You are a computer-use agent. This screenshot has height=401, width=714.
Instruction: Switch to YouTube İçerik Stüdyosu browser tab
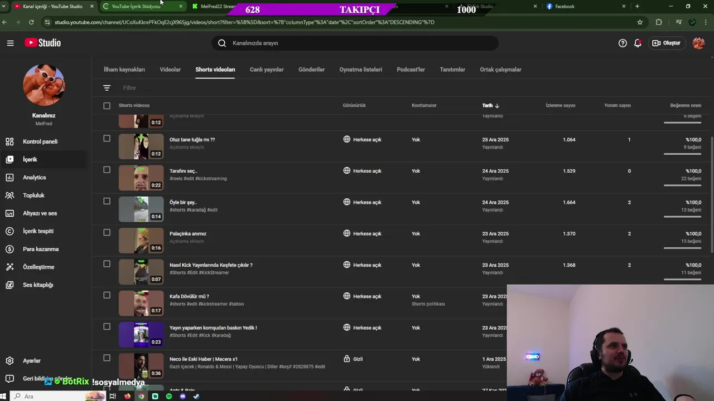click(143, 6)
